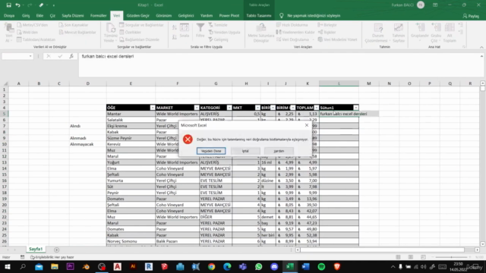Select the Sayfa1 sheet tab
Screen dimensions: 486x273
point(36,249)
